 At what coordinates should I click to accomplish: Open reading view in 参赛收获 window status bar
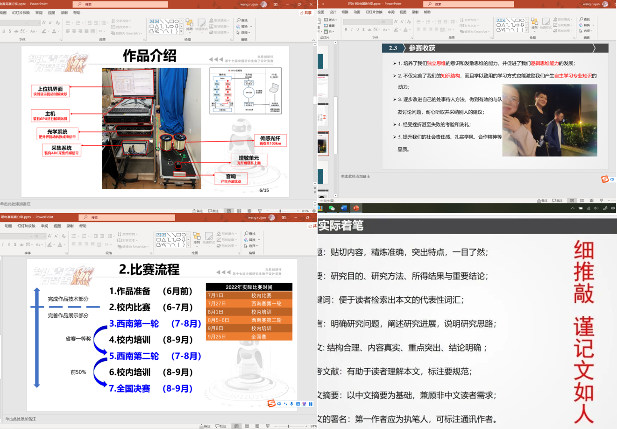[x=591, y=200]
